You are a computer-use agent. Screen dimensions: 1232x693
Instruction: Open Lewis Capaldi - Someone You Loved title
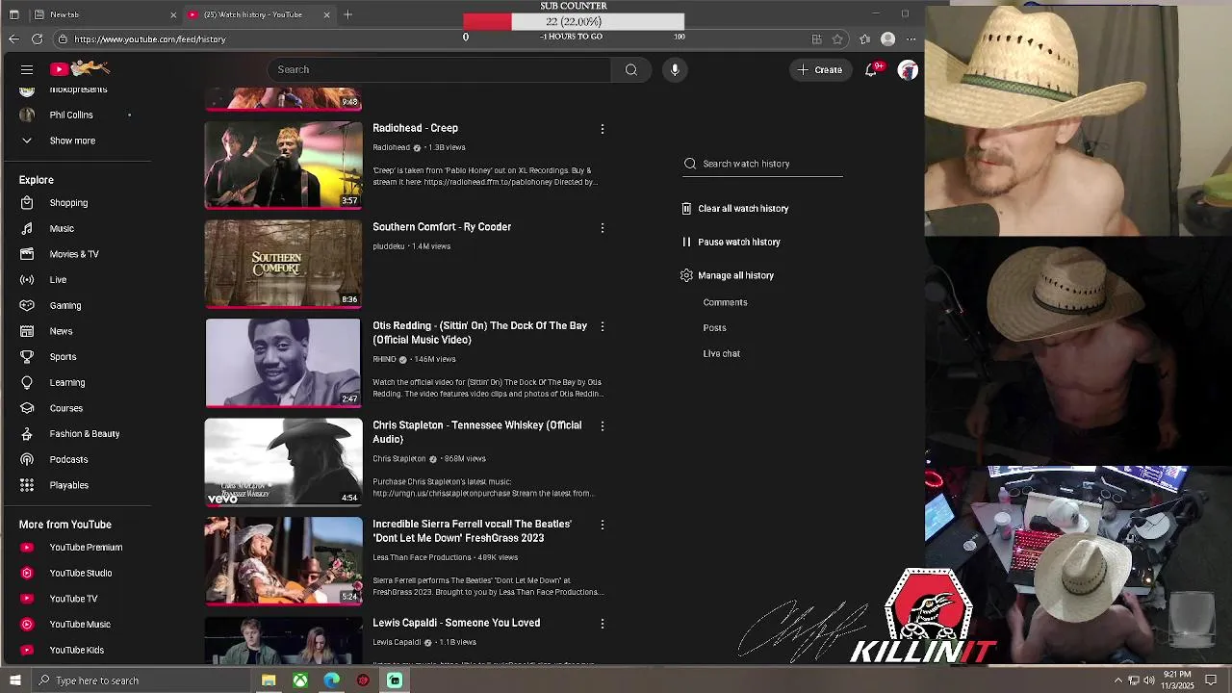point(456,623)
